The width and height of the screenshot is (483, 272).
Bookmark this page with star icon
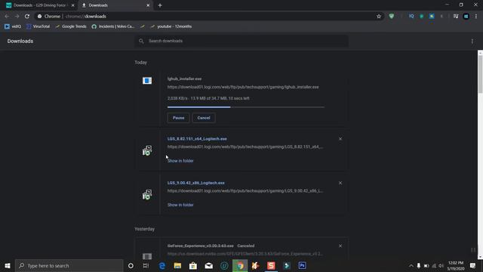(x=379, y=17)
